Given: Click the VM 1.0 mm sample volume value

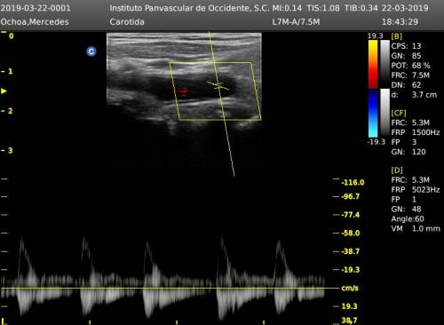Looking at the screenshot, I should pos(416,229).
